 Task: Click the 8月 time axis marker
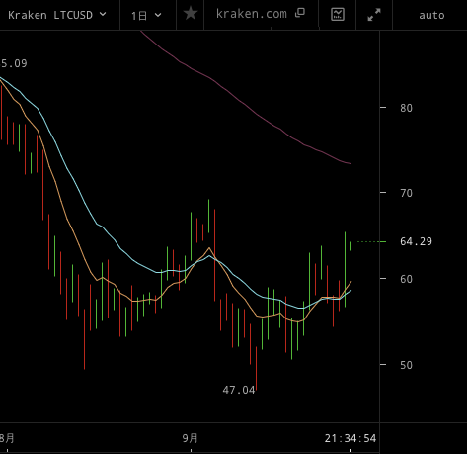click(x=7, y=438)
